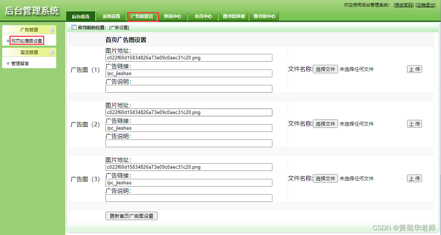Focus 广告链接 field for 广告图（2）
Viewport: 441px width, 235px height.
click(x=189, y=128)
